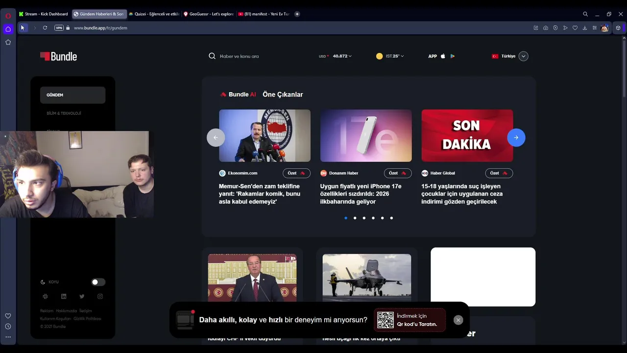Click the heart icon in the Opera sidebar
Image resolution: width=627 pixels, height=353 pixels.
(x=8, y=316)
